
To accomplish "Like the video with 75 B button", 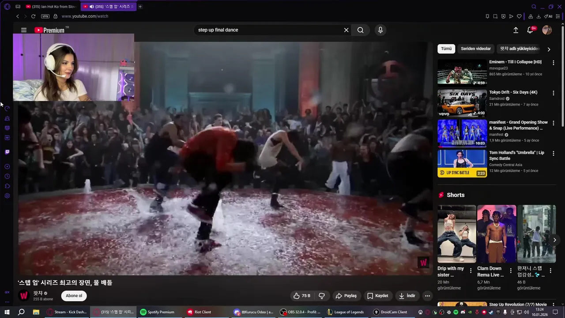I will [302, 296].
